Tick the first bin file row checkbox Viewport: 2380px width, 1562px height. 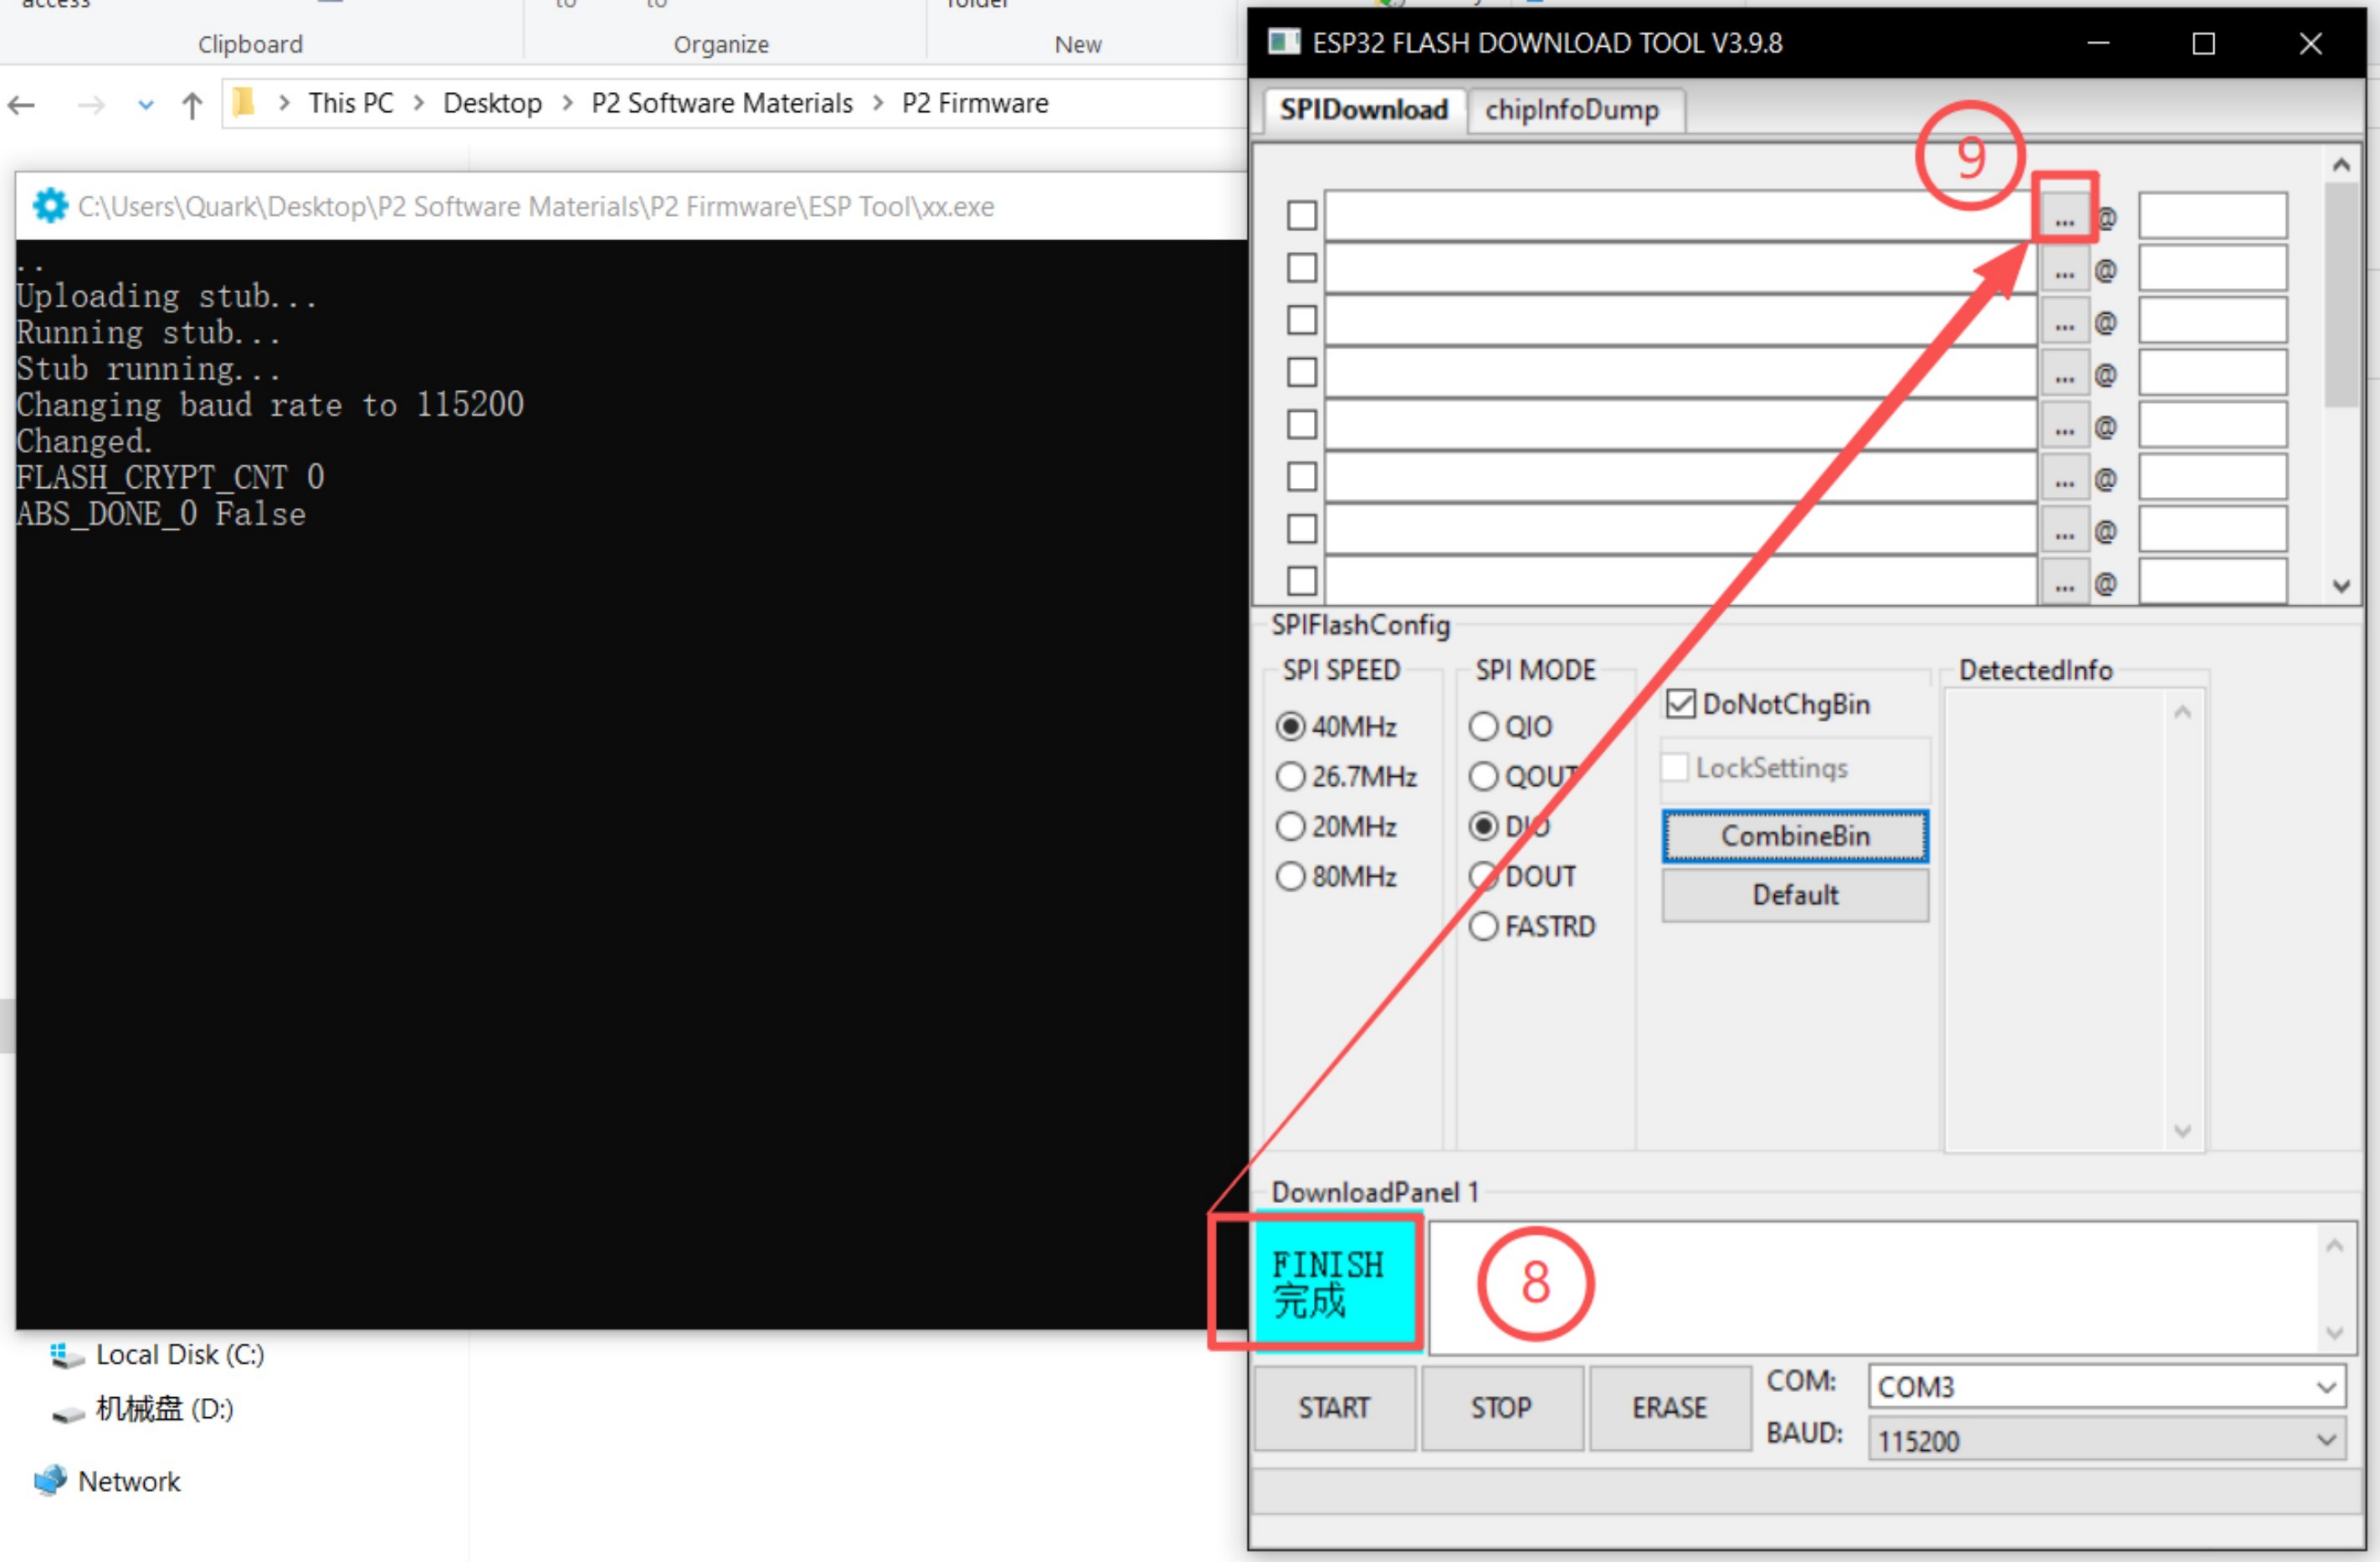pyautogui.click(x=1301, y=215)
